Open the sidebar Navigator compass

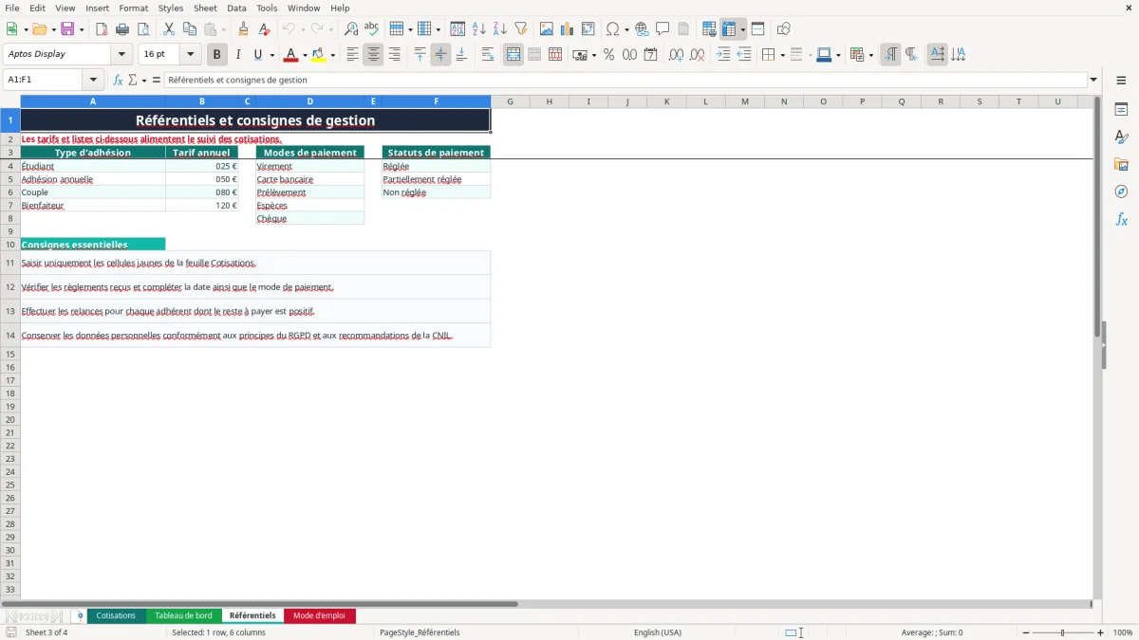pos(1121,192)
